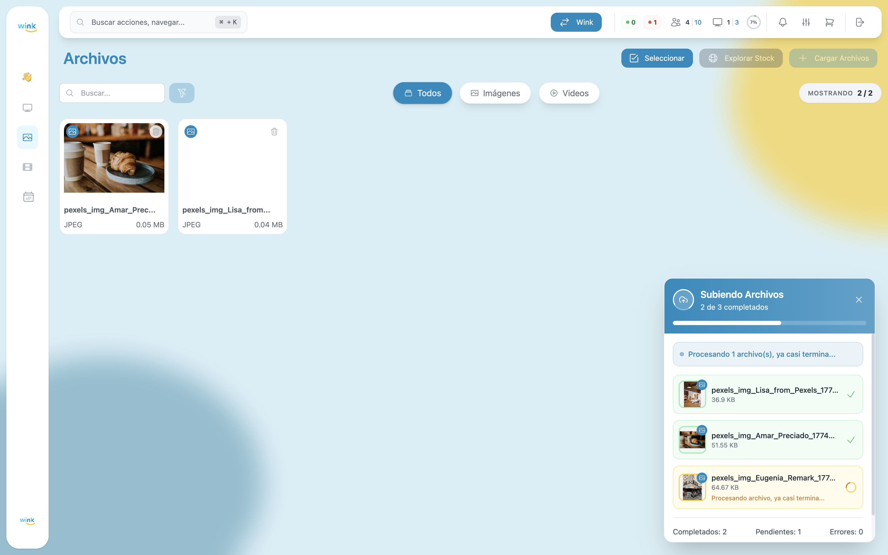Click the '2 de 3 completados' status text

pos(734,307)
